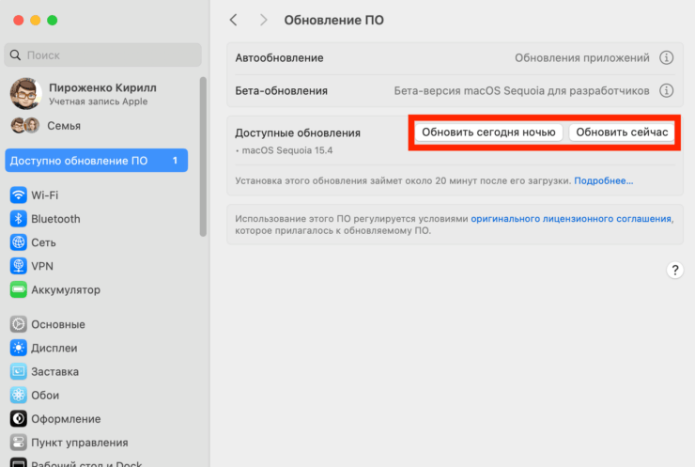Screen dimensions: 695x467
Task: Click the Bluetooth sidebar icon
Action: [x=18, y=219]
